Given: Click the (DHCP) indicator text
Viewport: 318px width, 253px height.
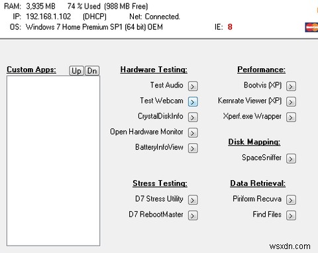Looking at the screenshot, I should [95, 17].
